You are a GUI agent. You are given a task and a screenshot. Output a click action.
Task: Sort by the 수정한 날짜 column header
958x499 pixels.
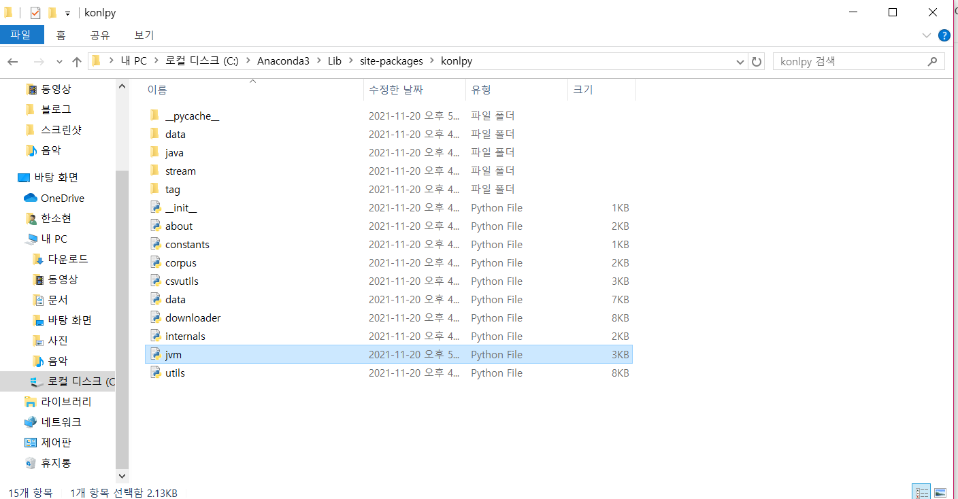(415, 90)
